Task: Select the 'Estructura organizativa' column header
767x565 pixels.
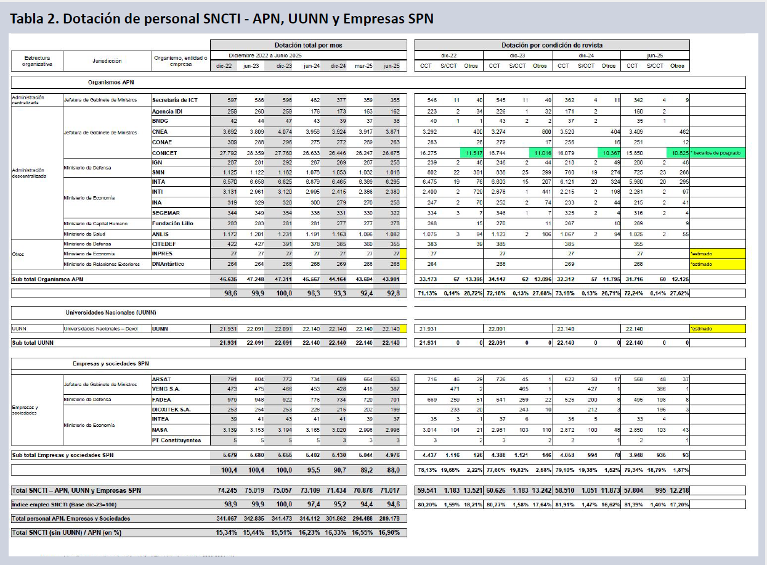Action: tap(36, 61)
